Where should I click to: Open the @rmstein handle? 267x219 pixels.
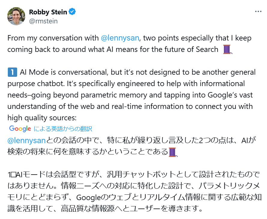coord(43,21)
